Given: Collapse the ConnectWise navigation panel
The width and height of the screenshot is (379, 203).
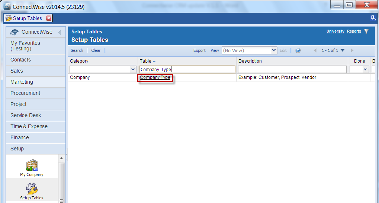Looking at the screenshot, I should (x=60, y=32).
